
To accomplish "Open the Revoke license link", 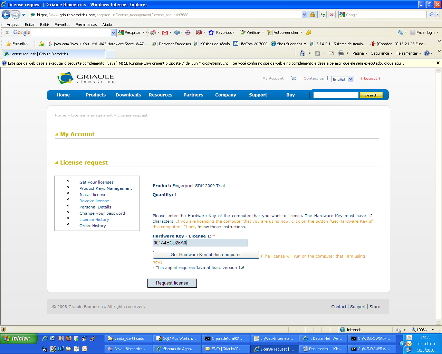I will coord(94,201).
